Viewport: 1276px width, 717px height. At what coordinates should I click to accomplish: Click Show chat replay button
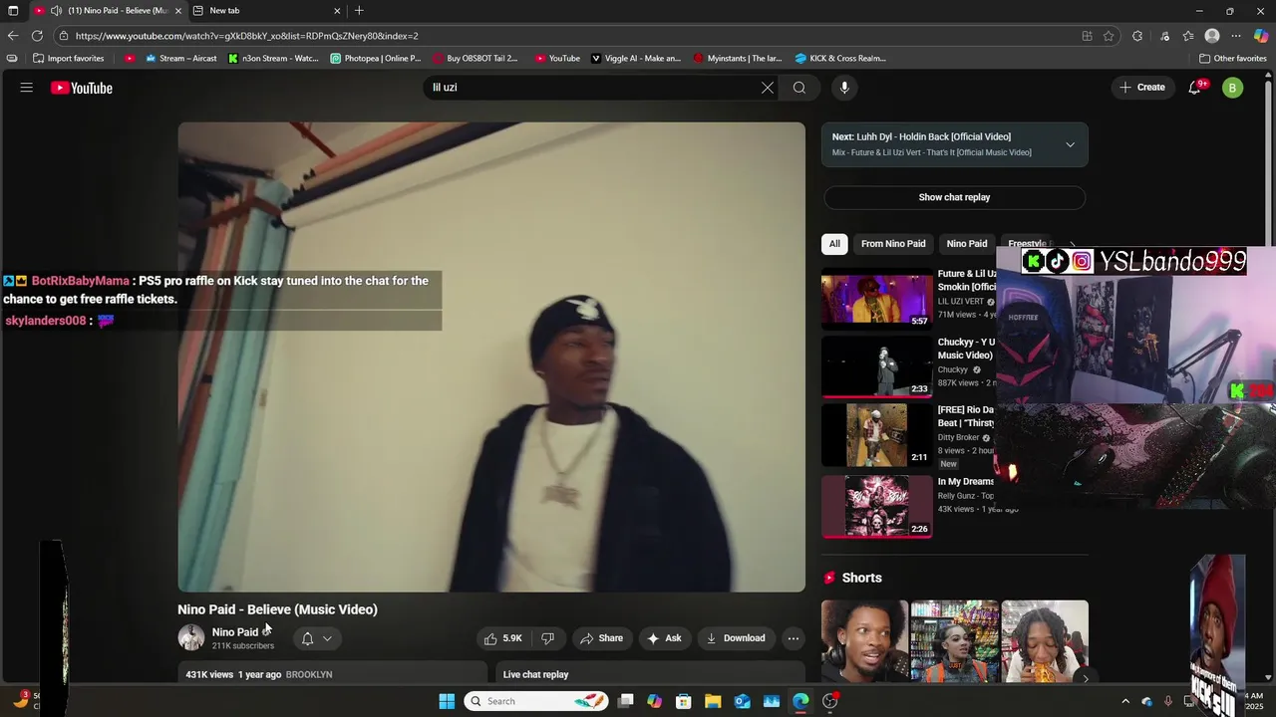pyautogui.click(x=954, y=197)
